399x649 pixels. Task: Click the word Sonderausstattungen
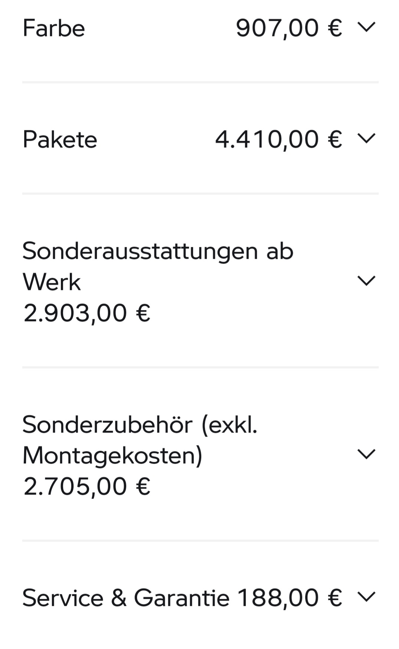click(140, 251)
